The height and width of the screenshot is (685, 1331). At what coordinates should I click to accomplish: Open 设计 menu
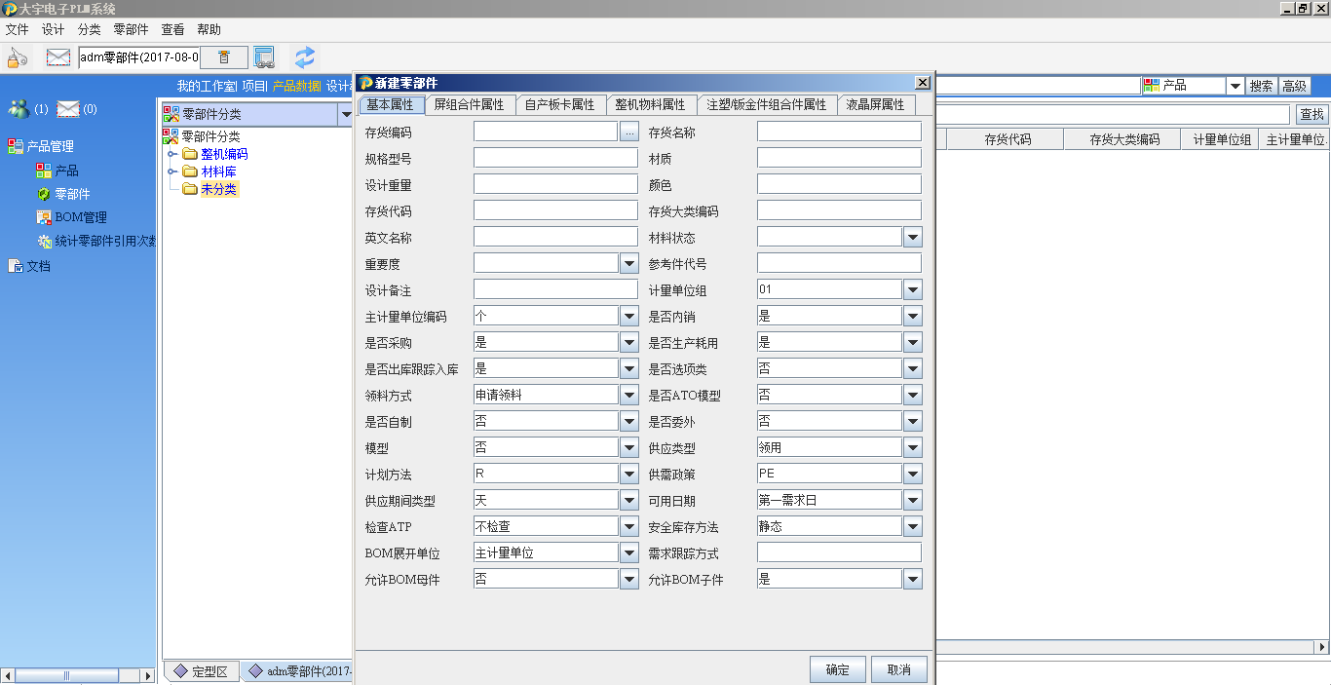(53, 30)
